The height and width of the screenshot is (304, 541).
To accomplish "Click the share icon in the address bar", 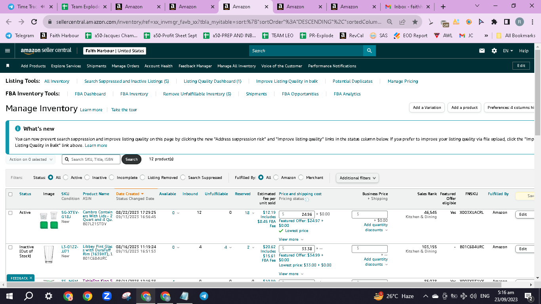I will coord(402,22).
